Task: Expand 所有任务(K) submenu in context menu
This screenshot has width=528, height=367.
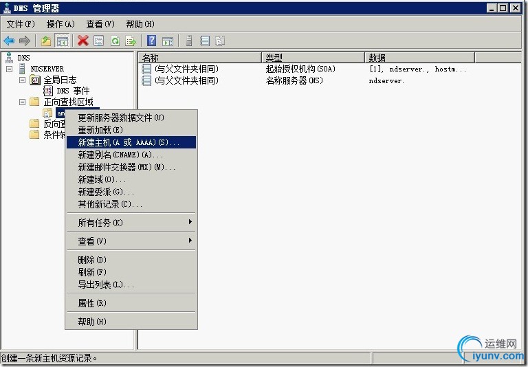Action: pyautogui.click(x=131, y=223)
